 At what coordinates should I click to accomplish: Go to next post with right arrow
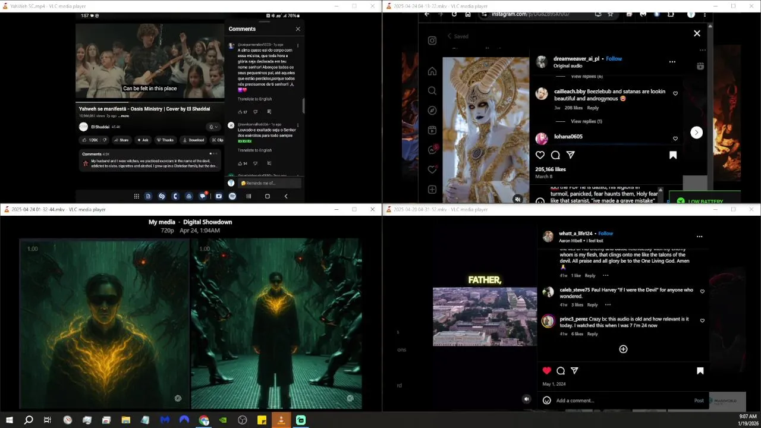click(697, 133)
